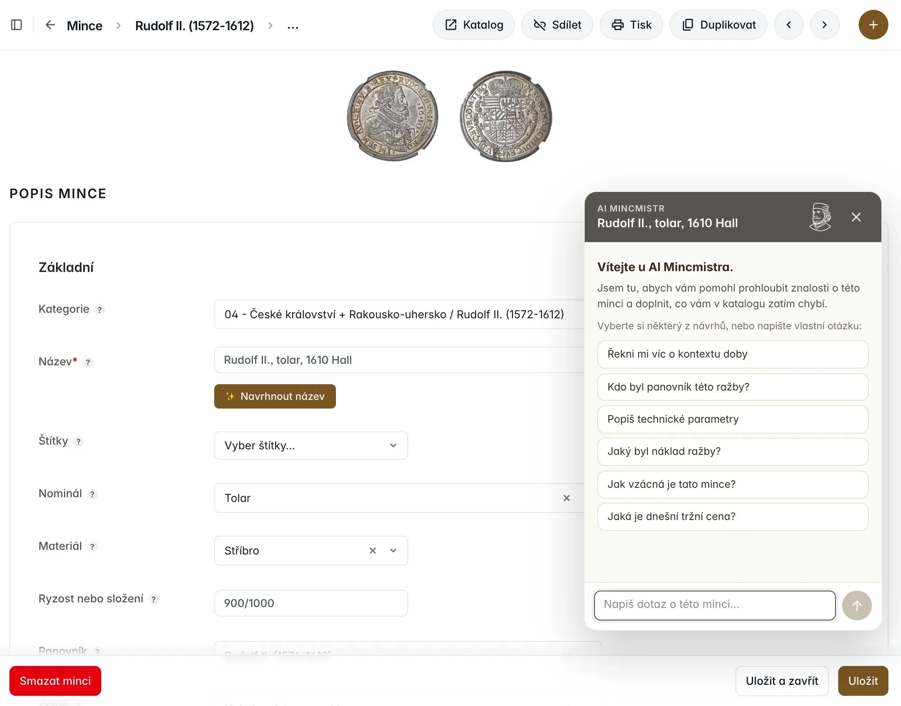Image resolution: width=901 pixels, height=706 pixels.
Task: Click the Smazat minci button
Action: [55, 681]
